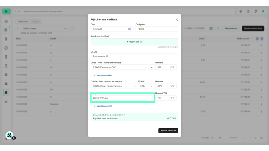Open the green user avatar menu
Image resolution: width=269 pixels, height=151 pixels.
[263, 11]
